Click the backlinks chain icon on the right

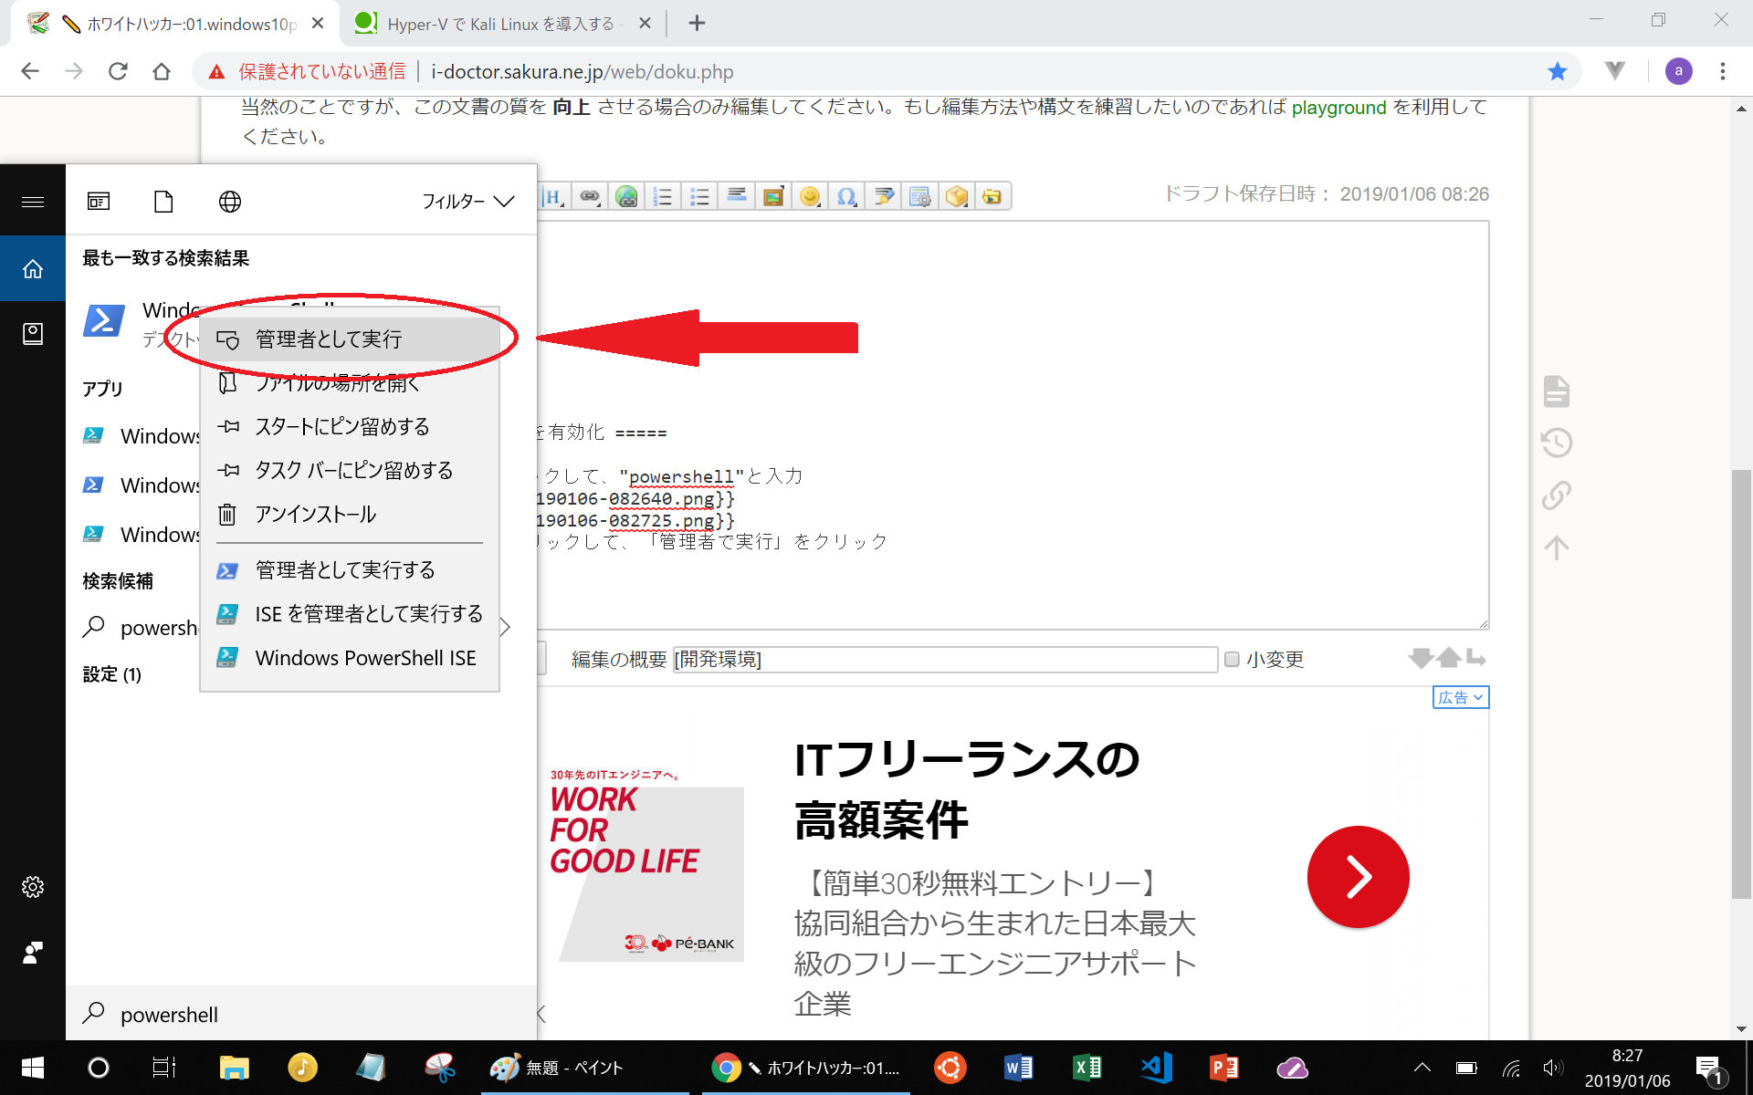pyautogui.click(x=1557, y=495)
